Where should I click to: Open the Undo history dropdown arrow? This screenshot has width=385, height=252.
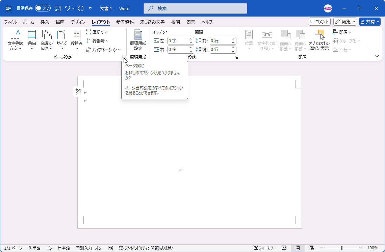click(x=73, y=8)
